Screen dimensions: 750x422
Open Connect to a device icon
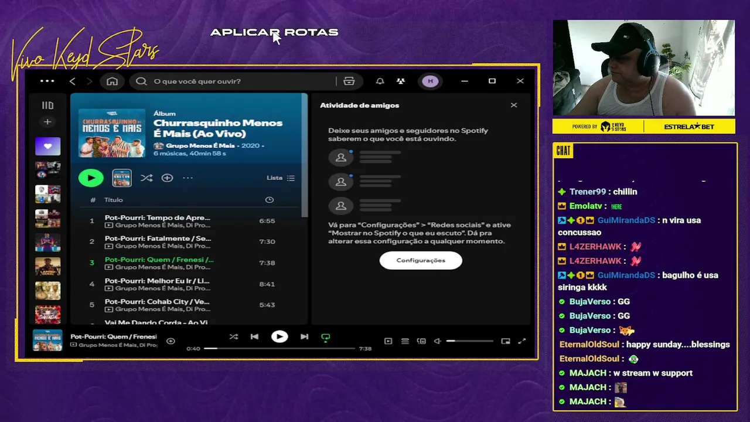coord(421,341)
